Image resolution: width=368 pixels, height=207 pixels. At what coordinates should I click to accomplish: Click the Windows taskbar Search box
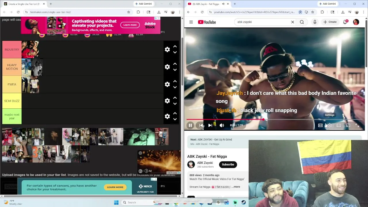(x=138, y=202)
